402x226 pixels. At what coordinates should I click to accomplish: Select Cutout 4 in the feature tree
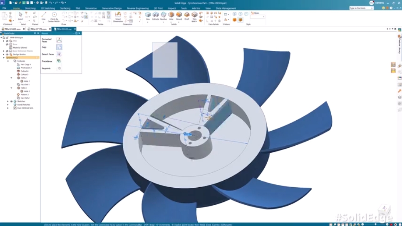[24, 71]
